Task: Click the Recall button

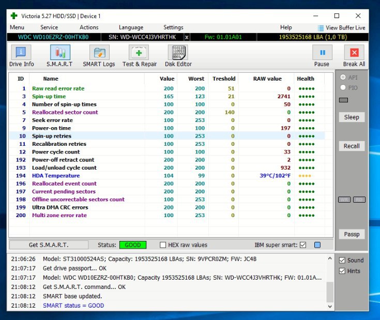Action: pyautogui.click(x=352, y=146)
